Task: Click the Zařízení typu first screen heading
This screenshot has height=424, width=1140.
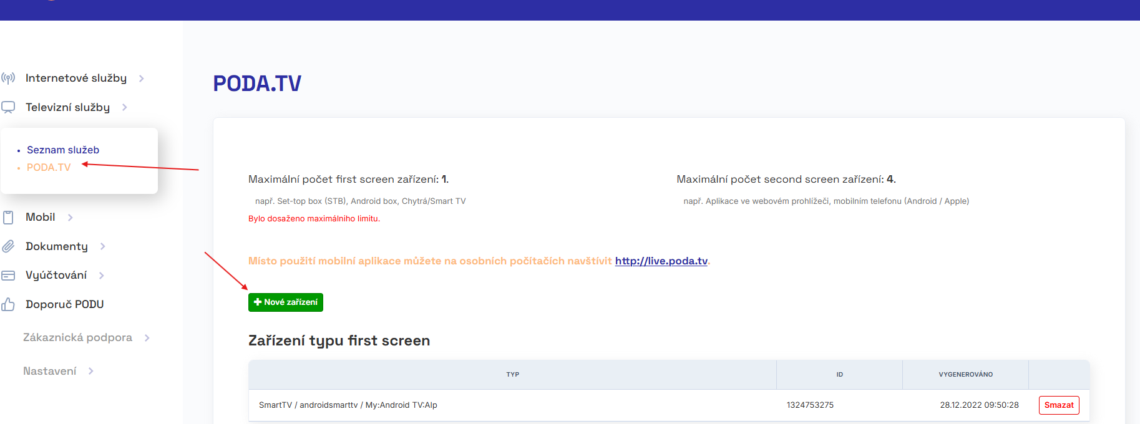Action: 339,340
